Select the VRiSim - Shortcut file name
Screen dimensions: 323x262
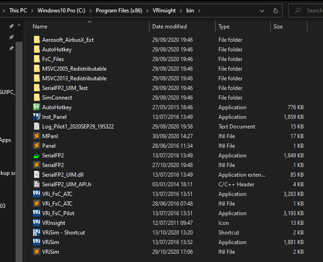(x=63, y=233)
